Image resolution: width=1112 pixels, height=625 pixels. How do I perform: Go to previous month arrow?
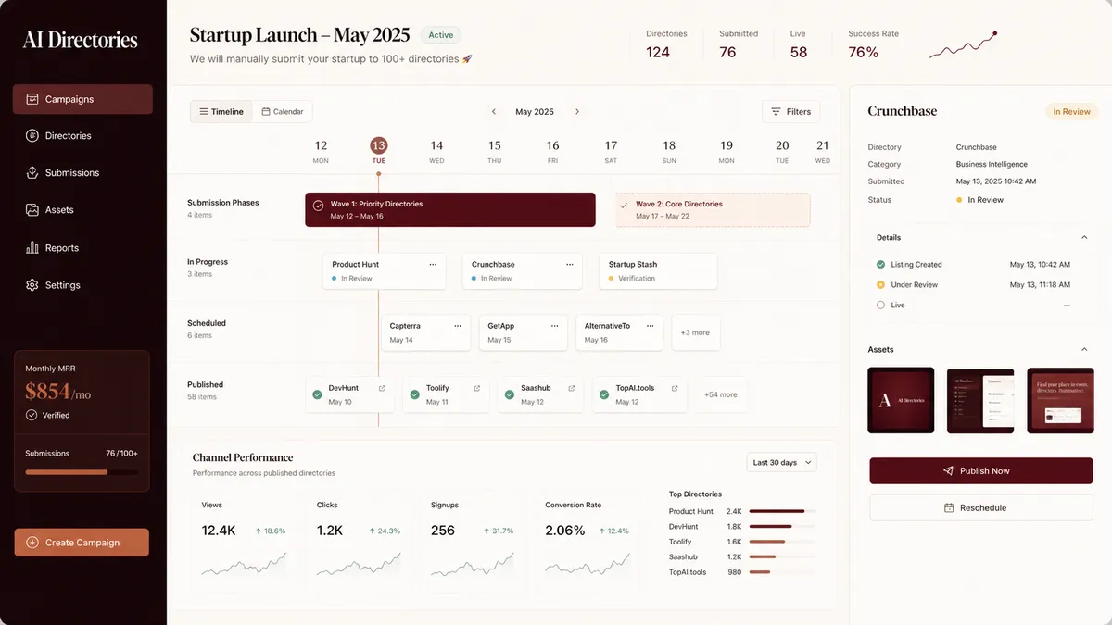(494, 112)
